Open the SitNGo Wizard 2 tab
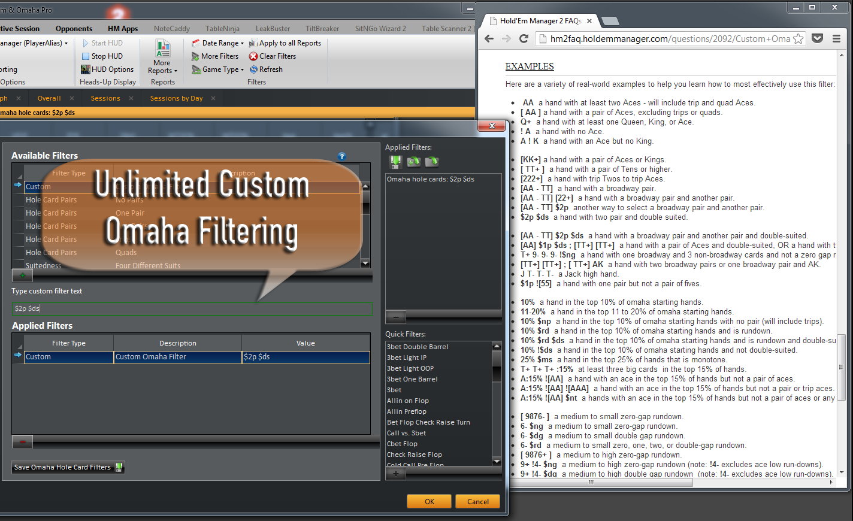 380,29
